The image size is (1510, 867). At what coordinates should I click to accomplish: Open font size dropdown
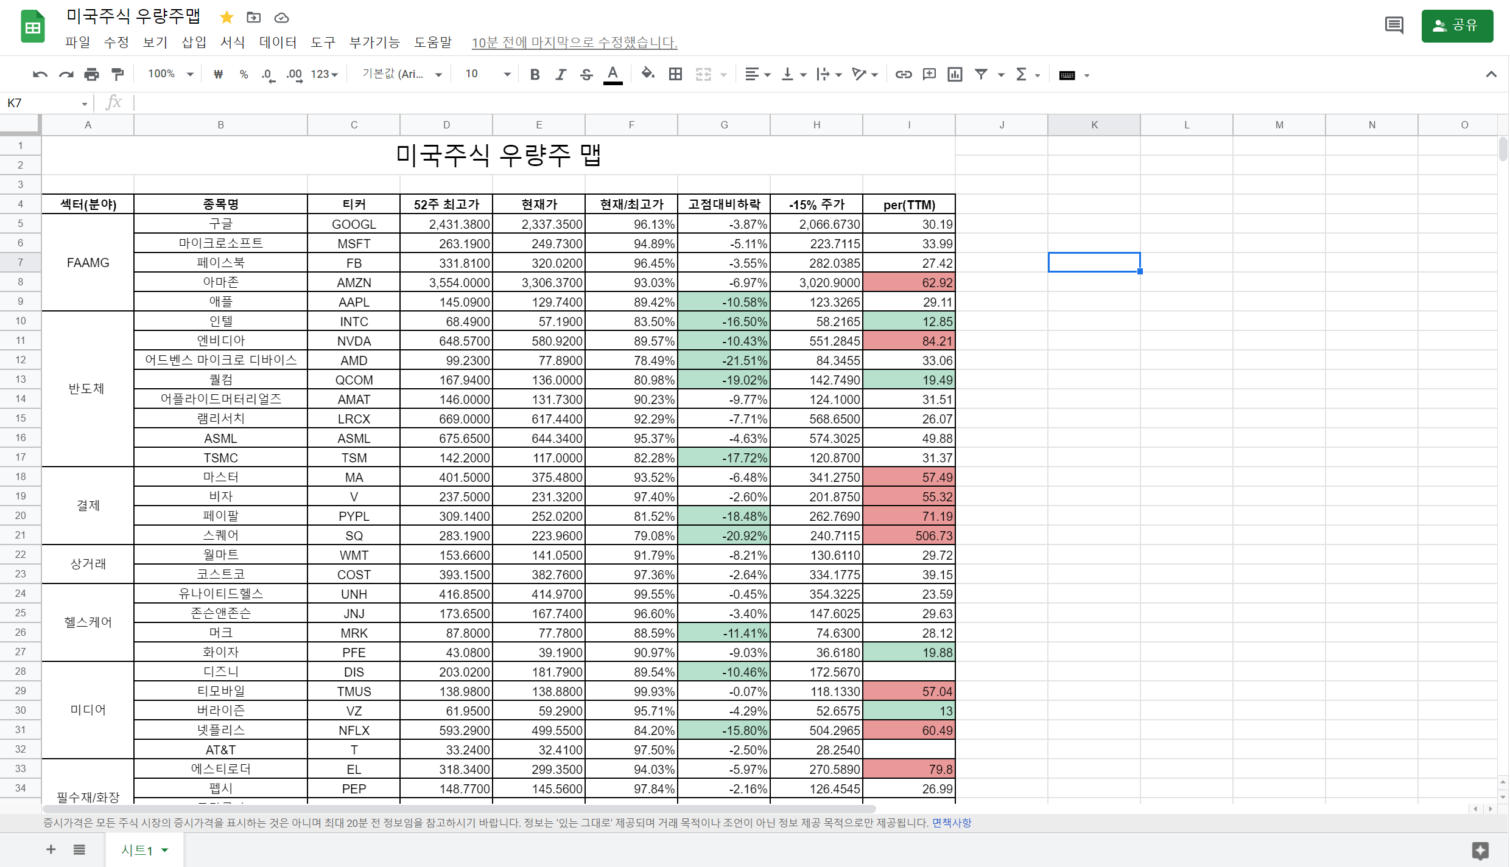click(x=488, y=74)
